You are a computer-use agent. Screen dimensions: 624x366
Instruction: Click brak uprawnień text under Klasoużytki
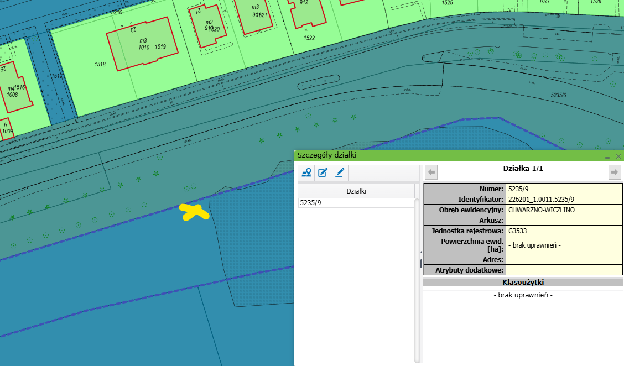click(523, 295)
